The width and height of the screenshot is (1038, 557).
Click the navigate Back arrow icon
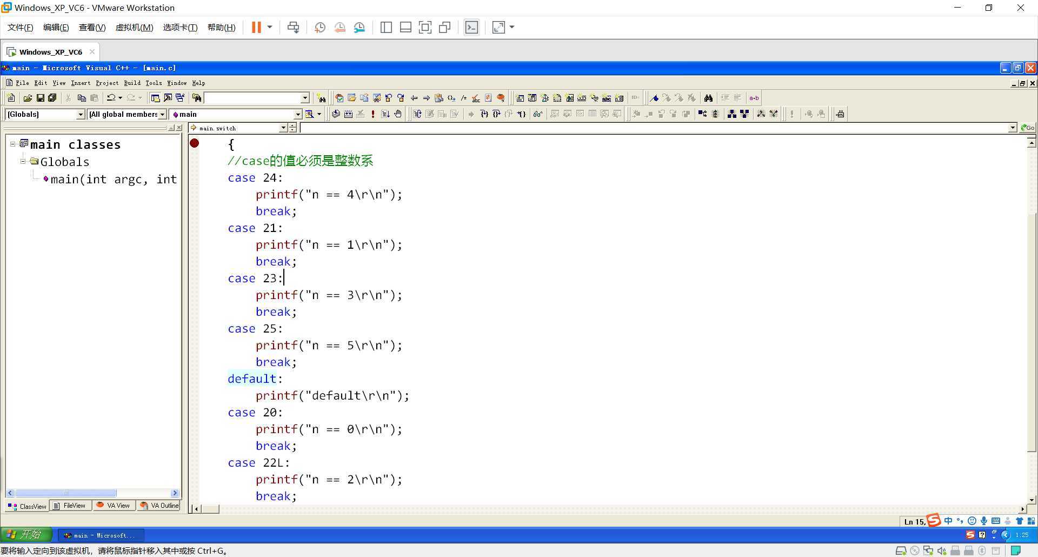tap(414, 98)
